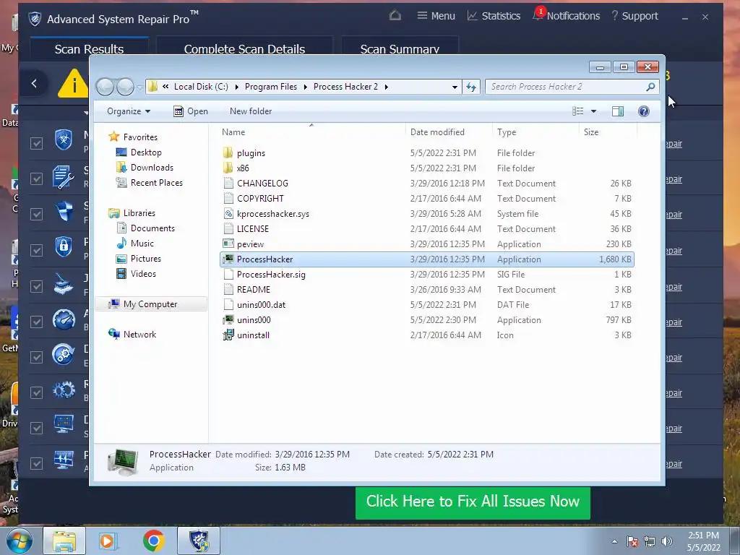This screenshot has height=555, width=740.
Task: Open the Menu item
Action: tap(436, 16)
